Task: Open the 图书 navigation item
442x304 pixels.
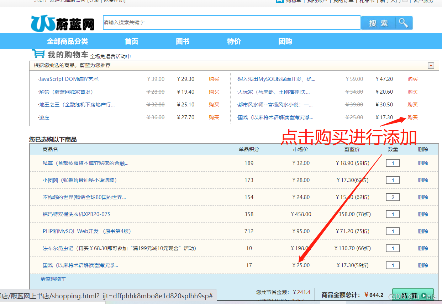Action: coord(183,42)
